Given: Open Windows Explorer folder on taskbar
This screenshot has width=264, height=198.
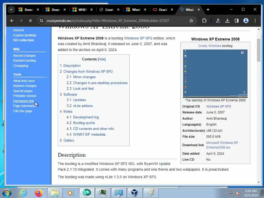Looking at the screenshot, I should tap(55, 193).
